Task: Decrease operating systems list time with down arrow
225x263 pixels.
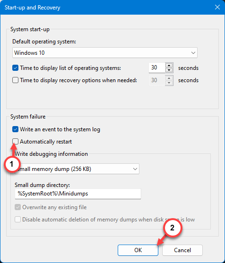Action: click(169, 70)
